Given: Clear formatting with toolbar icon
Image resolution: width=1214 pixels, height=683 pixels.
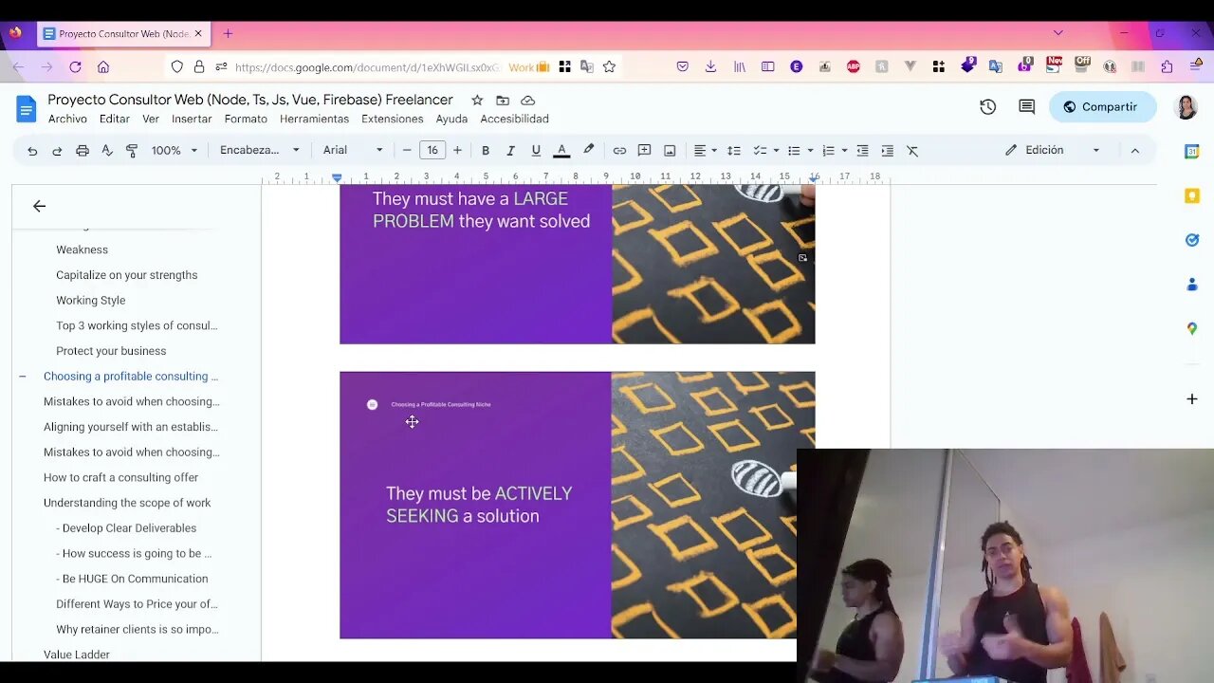Looking at the screenshot, I should click(912, 151).
